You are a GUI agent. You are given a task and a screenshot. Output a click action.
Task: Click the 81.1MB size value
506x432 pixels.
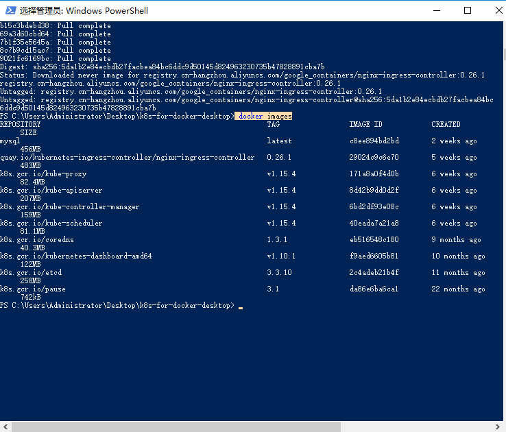(x=32, y=231)
